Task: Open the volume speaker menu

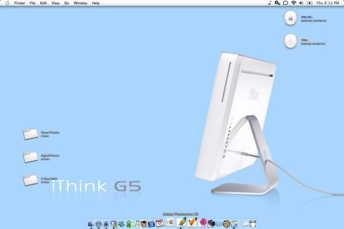Action: click(x=302, y=3)
